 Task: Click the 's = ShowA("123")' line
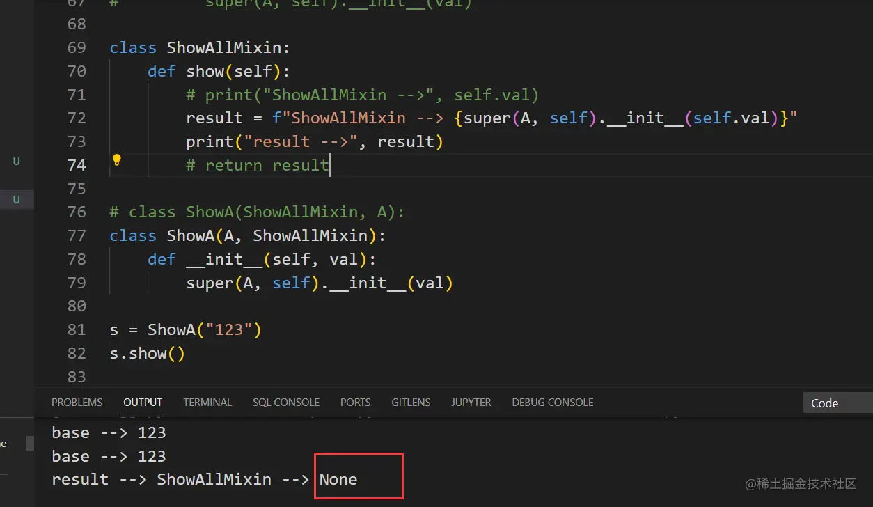(186, 330)
